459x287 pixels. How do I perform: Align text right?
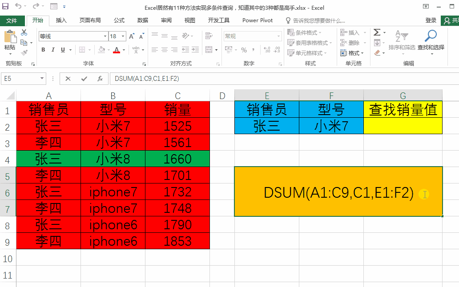click(174, 50)
